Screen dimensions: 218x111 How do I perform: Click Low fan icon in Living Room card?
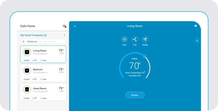(41, 60)
